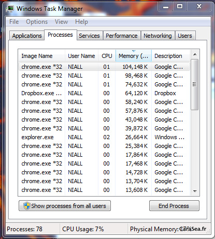Screen dimensions: 215x239
Task: Select the Processes tab
Action: 60,35
